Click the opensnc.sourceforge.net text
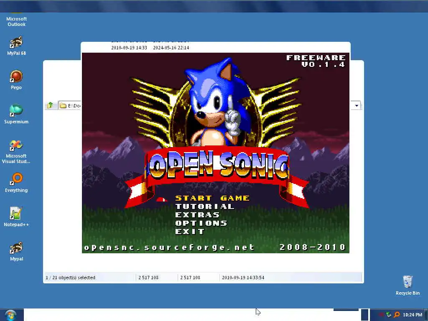This screenshot has width=428, height=321. [x=169, y=247]
